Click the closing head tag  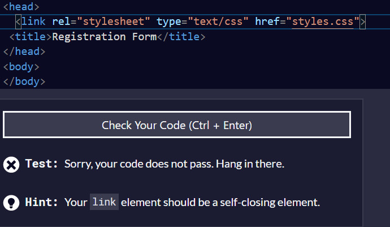click(24, 52)
